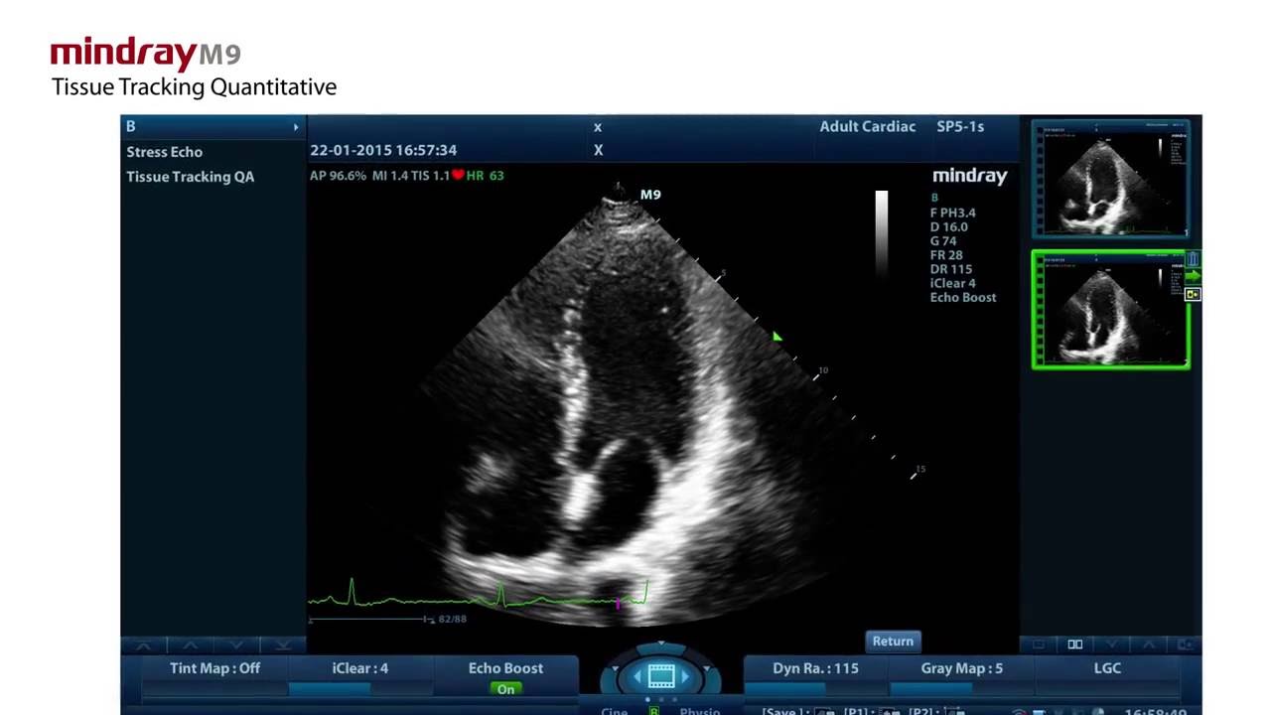
Task: Click the SP5-1s probe label
Action: [x=960, y=126]
